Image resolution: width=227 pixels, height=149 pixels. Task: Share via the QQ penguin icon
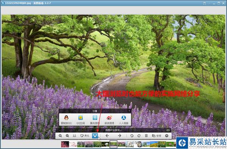point(66,120)
